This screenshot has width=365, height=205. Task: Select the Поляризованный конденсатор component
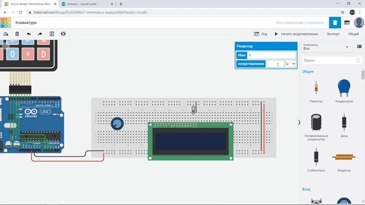[316, 127]
